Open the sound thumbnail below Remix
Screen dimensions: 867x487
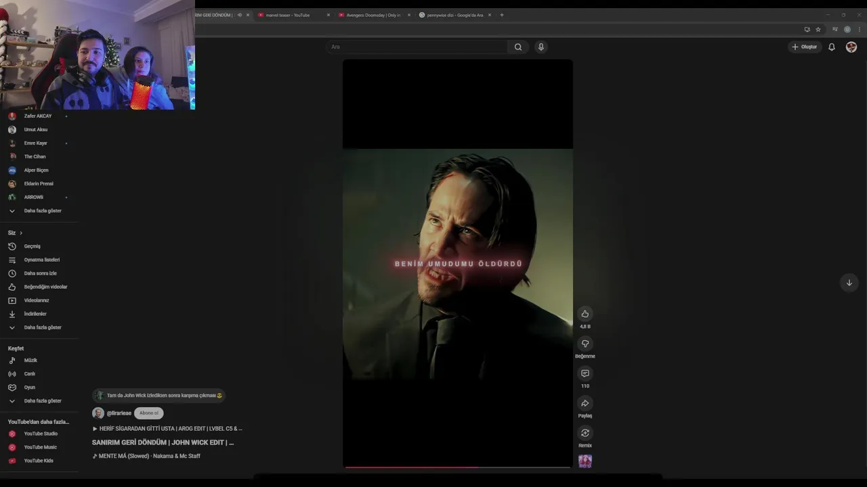coord(585,461)
